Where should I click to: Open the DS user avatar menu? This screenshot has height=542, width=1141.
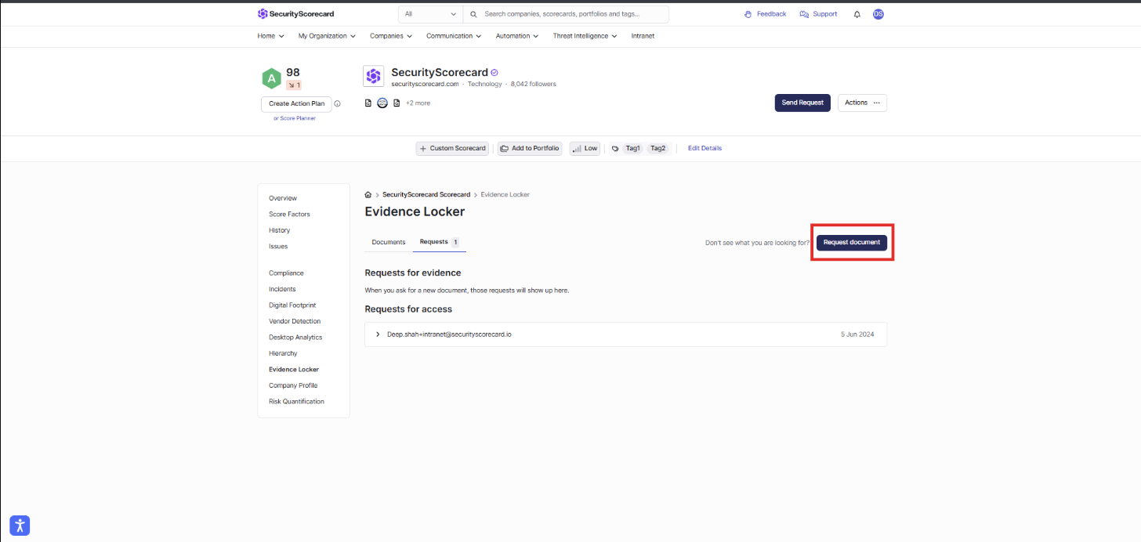click(878, 14)
